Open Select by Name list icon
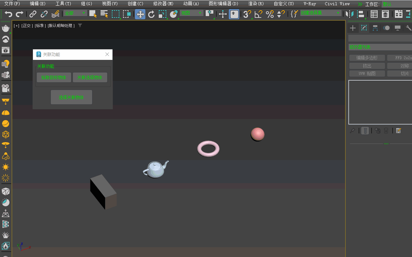This screenshot has height=257, width=412. (x=104, y=14)
